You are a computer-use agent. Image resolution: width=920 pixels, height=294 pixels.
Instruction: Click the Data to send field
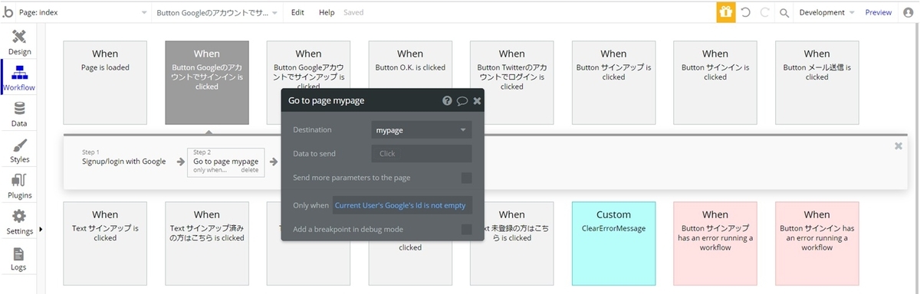pyautogui.click(x=422, y=154)
